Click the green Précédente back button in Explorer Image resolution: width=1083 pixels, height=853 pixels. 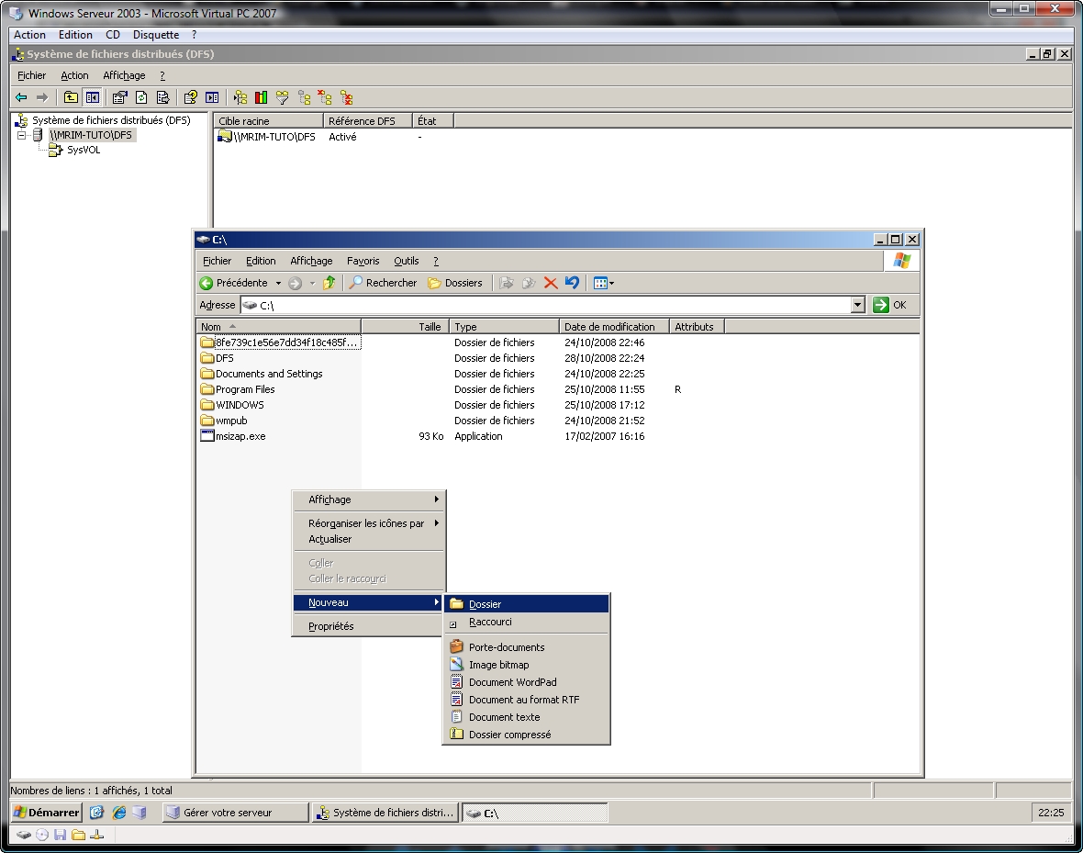233,283
